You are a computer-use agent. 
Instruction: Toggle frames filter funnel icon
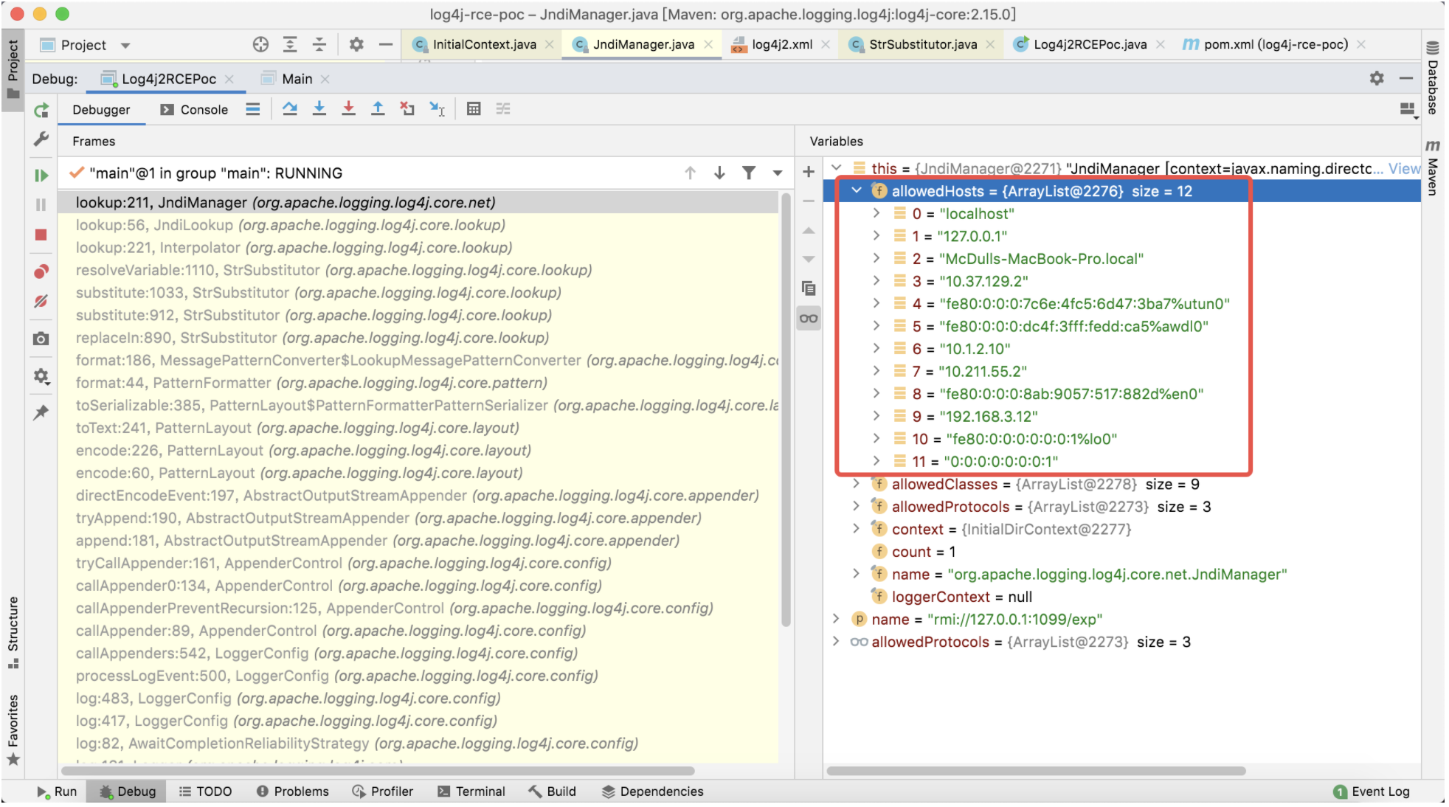click(x=749, y=173)
